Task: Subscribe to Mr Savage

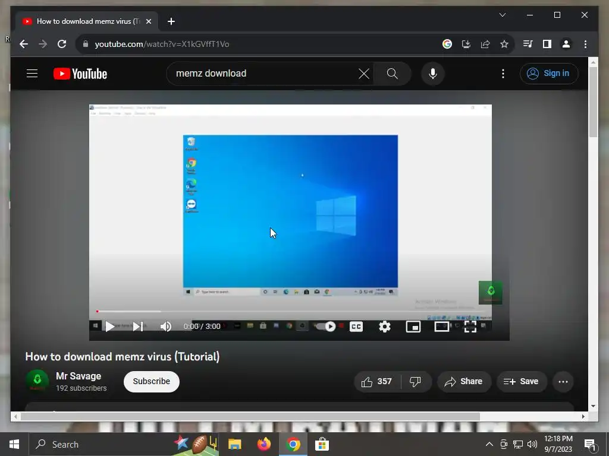Action: pos(152,382)
